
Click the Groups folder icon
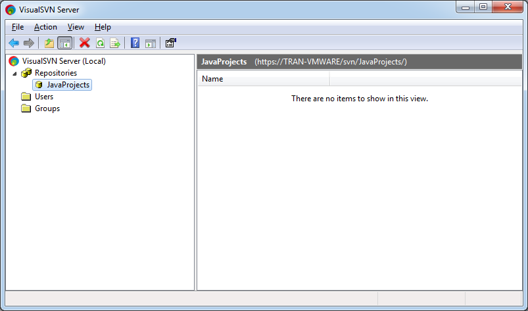click(x=26, y=108)
